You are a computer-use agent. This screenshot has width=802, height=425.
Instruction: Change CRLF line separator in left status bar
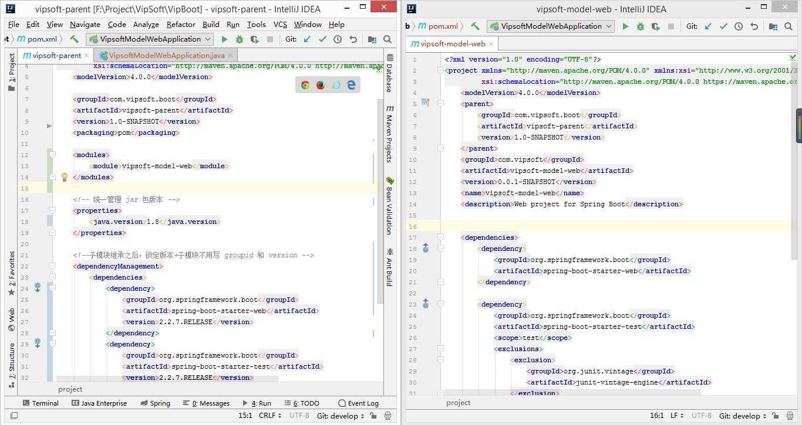[271, 416]
